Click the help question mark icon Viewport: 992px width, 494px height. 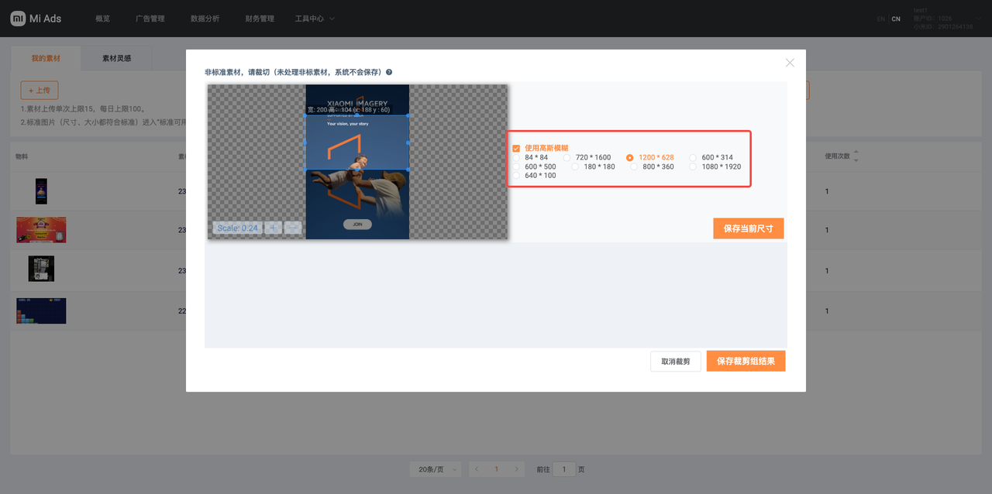point(389,72)
